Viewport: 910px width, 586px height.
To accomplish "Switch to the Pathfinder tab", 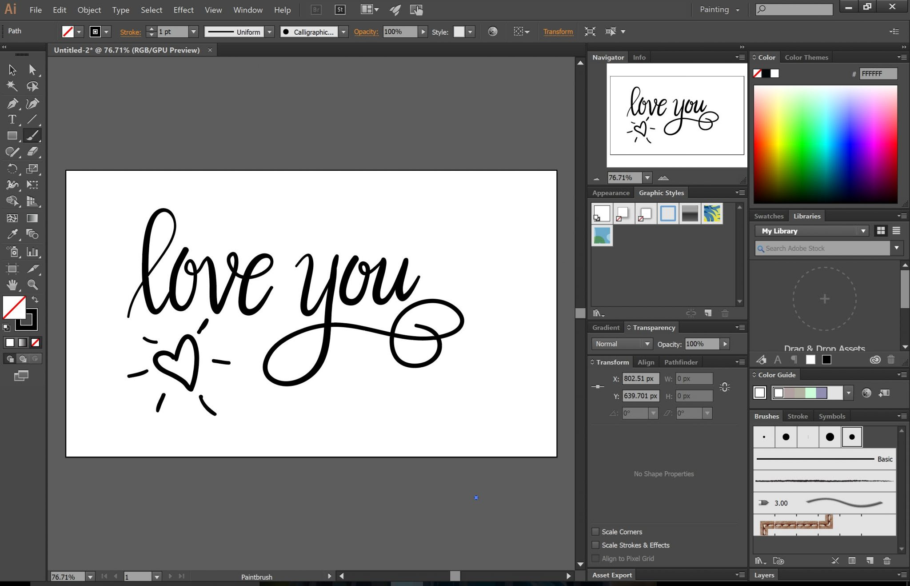I will [x=681, y=362].
